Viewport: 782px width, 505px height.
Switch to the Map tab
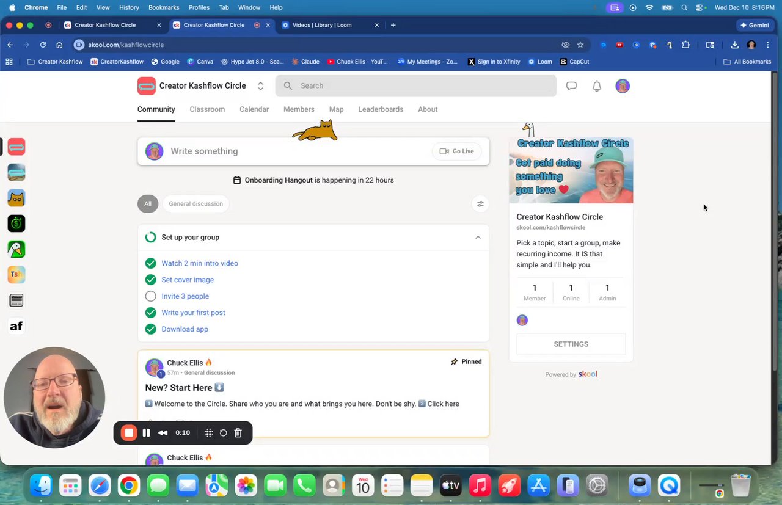coord(337,109)
